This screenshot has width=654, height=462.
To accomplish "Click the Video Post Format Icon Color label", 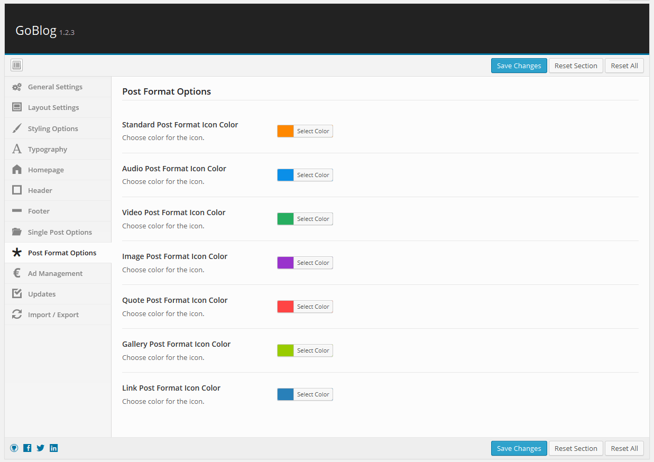I will [x=174, y=212].
